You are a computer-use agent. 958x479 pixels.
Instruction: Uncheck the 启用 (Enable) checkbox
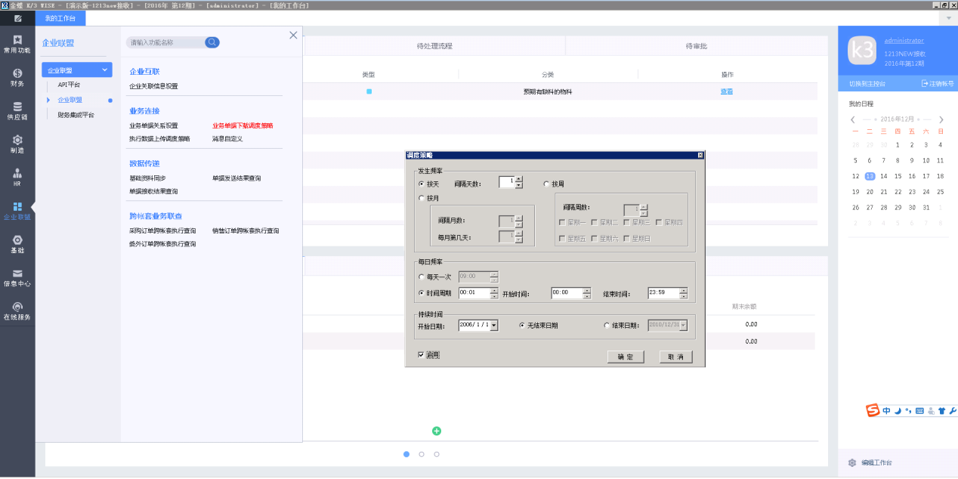point(421,354)
